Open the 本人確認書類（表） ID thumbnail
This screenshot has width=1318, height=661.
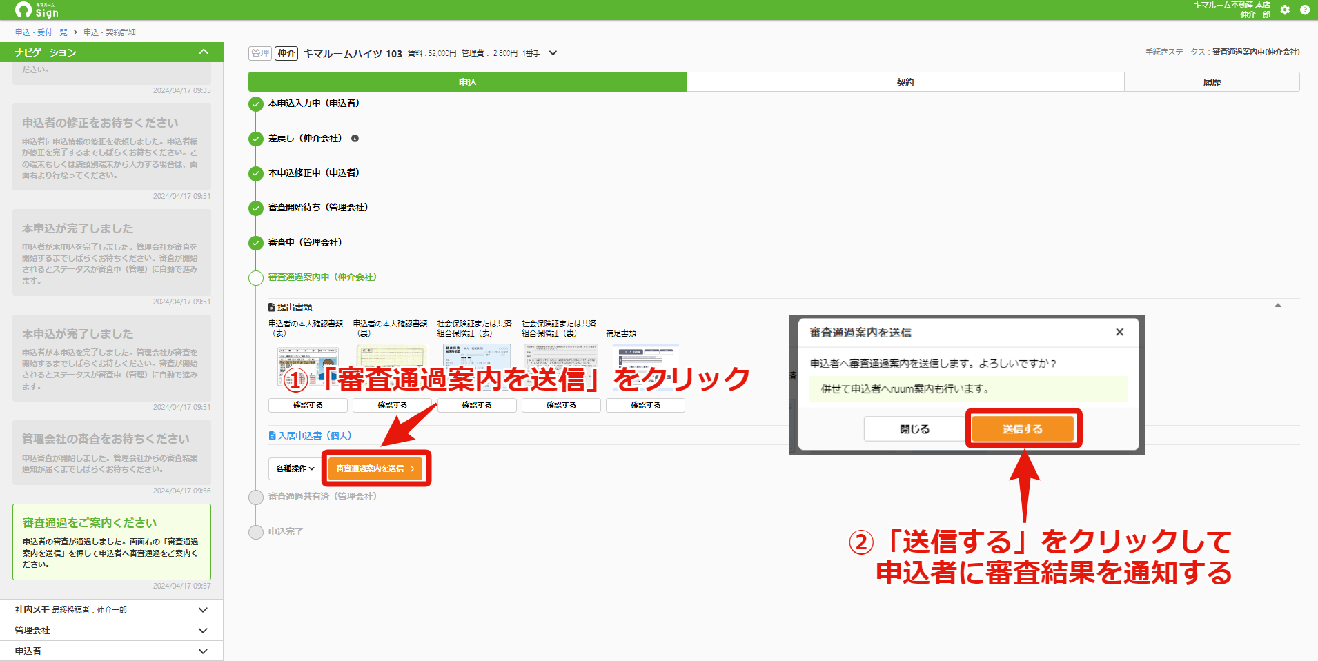click(308, 366)
